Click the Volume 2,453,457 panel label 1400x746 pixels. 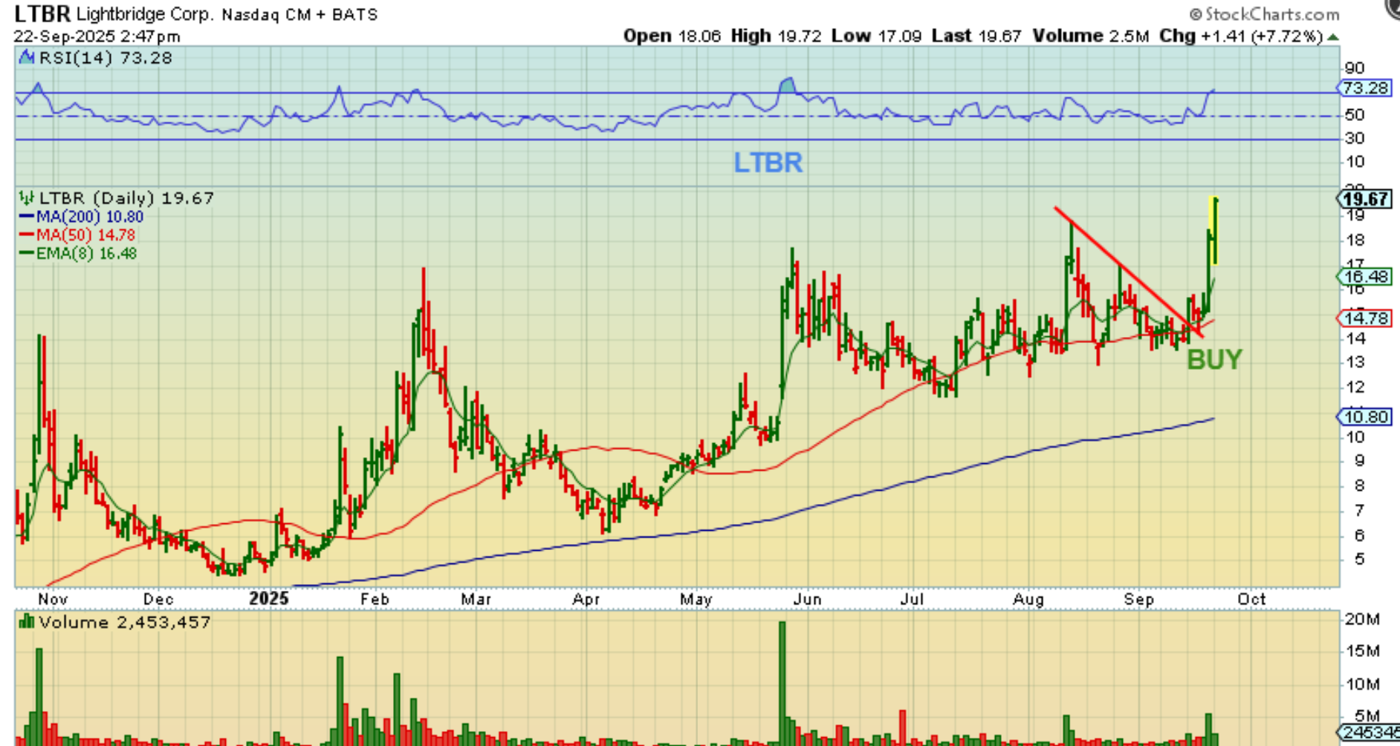tap(125, 622)
